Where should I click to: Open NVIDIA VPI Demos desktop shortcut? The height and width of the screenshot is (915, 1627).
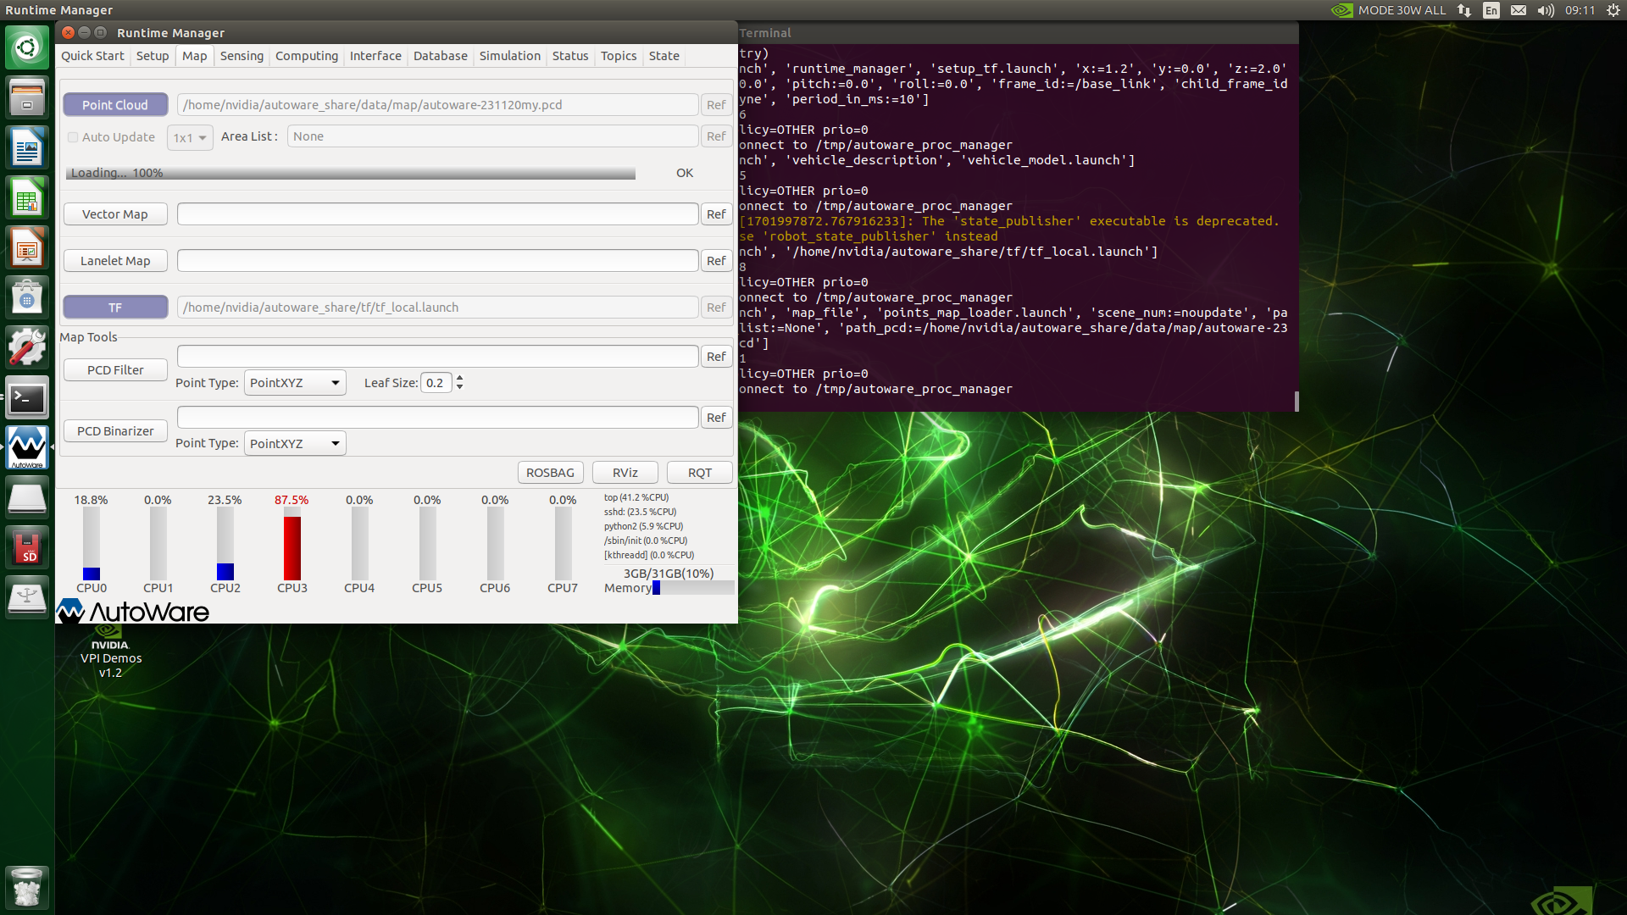click(x=110, y=651)
